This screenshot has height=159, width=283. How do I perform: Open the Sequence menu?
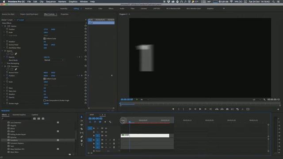[51, 2]
